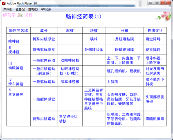The height and width of the screenshot is (140, 173).
Task: Open the 帮助(H) menu
Action: tap(46, 9)
